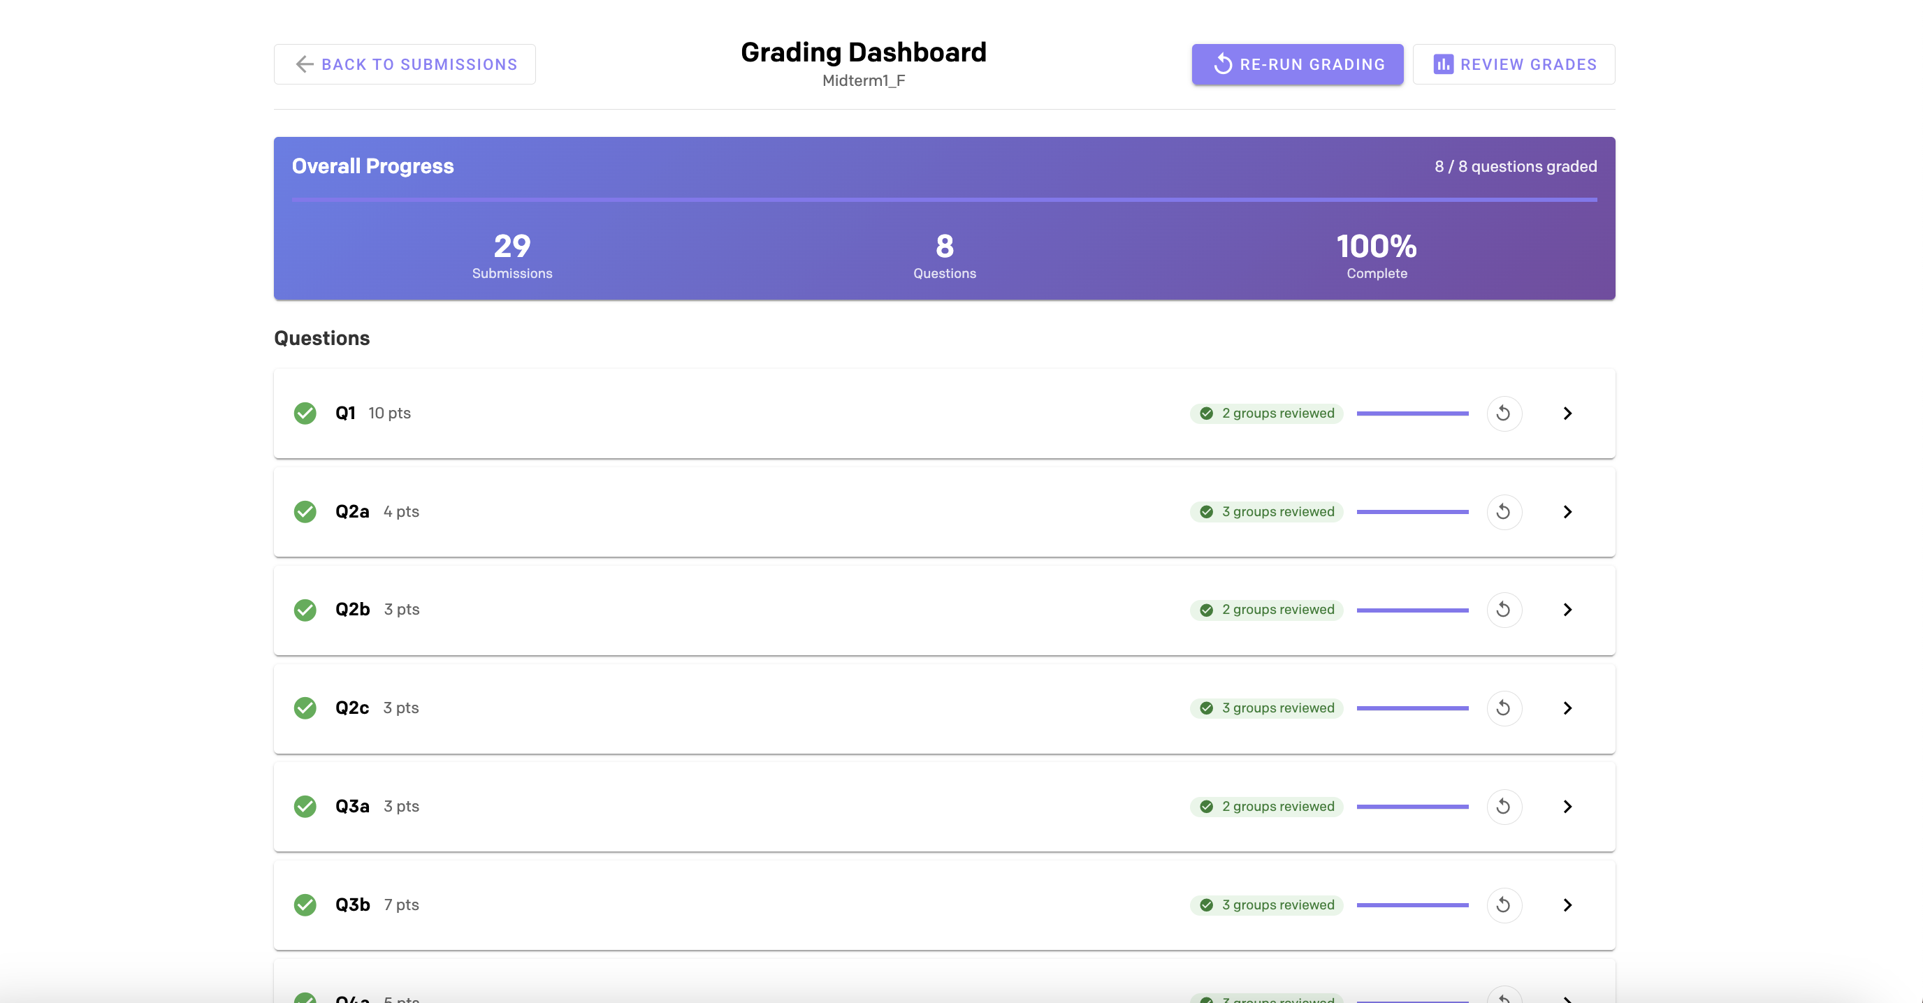Click the re-run grading icon for Q2b
Screen dimensions: 1923x1003
coord(1505,610)
